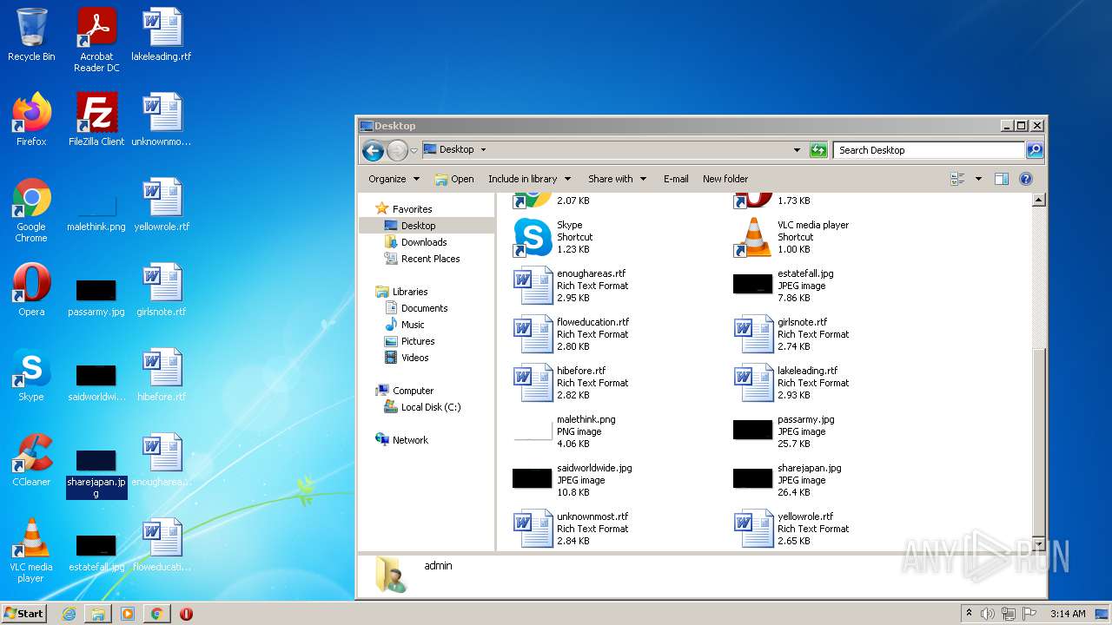Click the Refresh button next to address bar
The image size is (1112, 625).
[818, 150]
